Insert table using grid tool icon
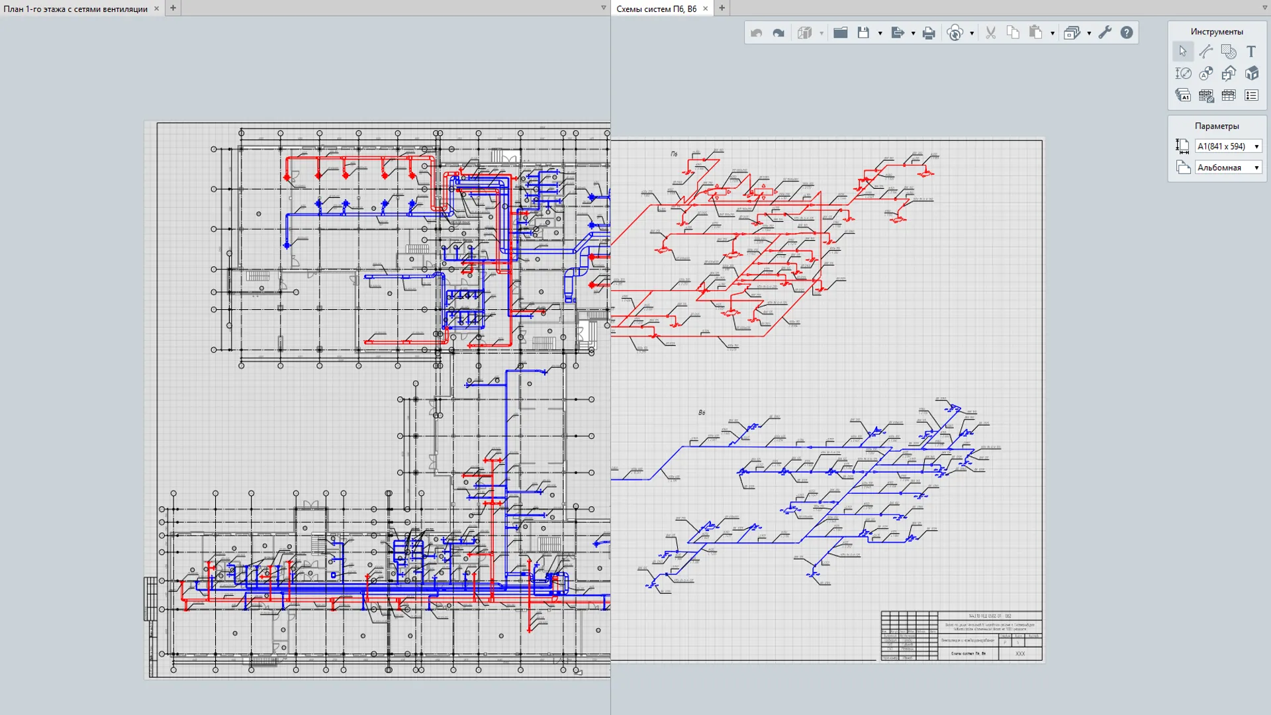1271x715 pixels. coord(1229,95)
